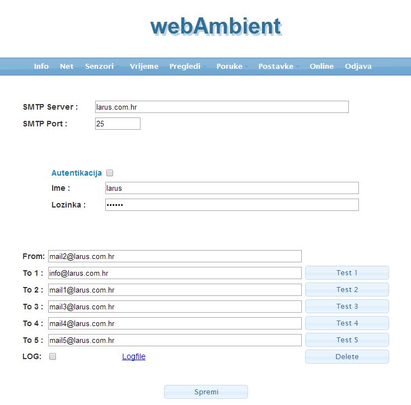
Task: Open the Postavke dropdown menu
Action: (276, 66)
